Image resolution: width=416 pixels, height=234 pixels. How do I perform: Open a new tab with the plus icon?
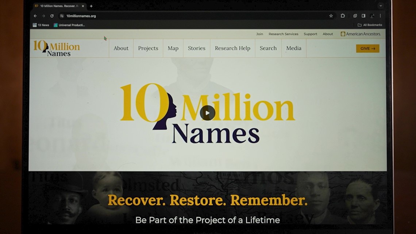click(91, 6)
